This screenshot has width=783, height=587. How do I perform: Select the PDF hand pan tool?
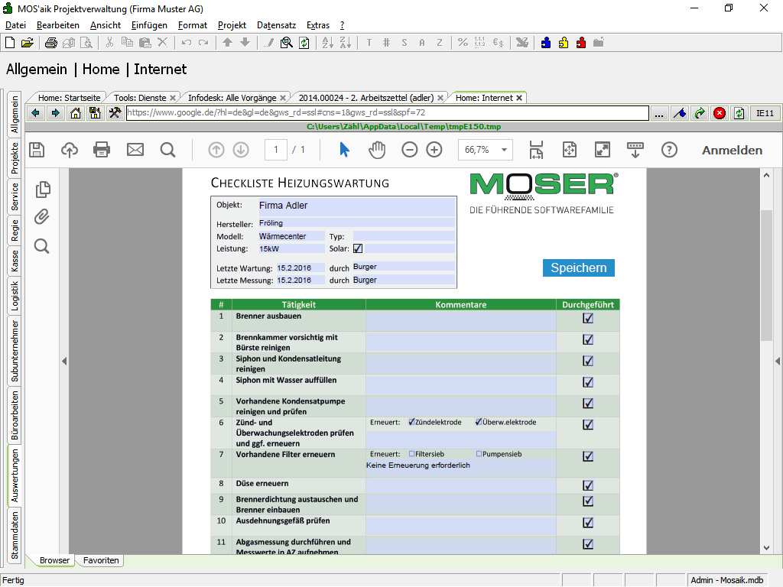coord(377,150)
